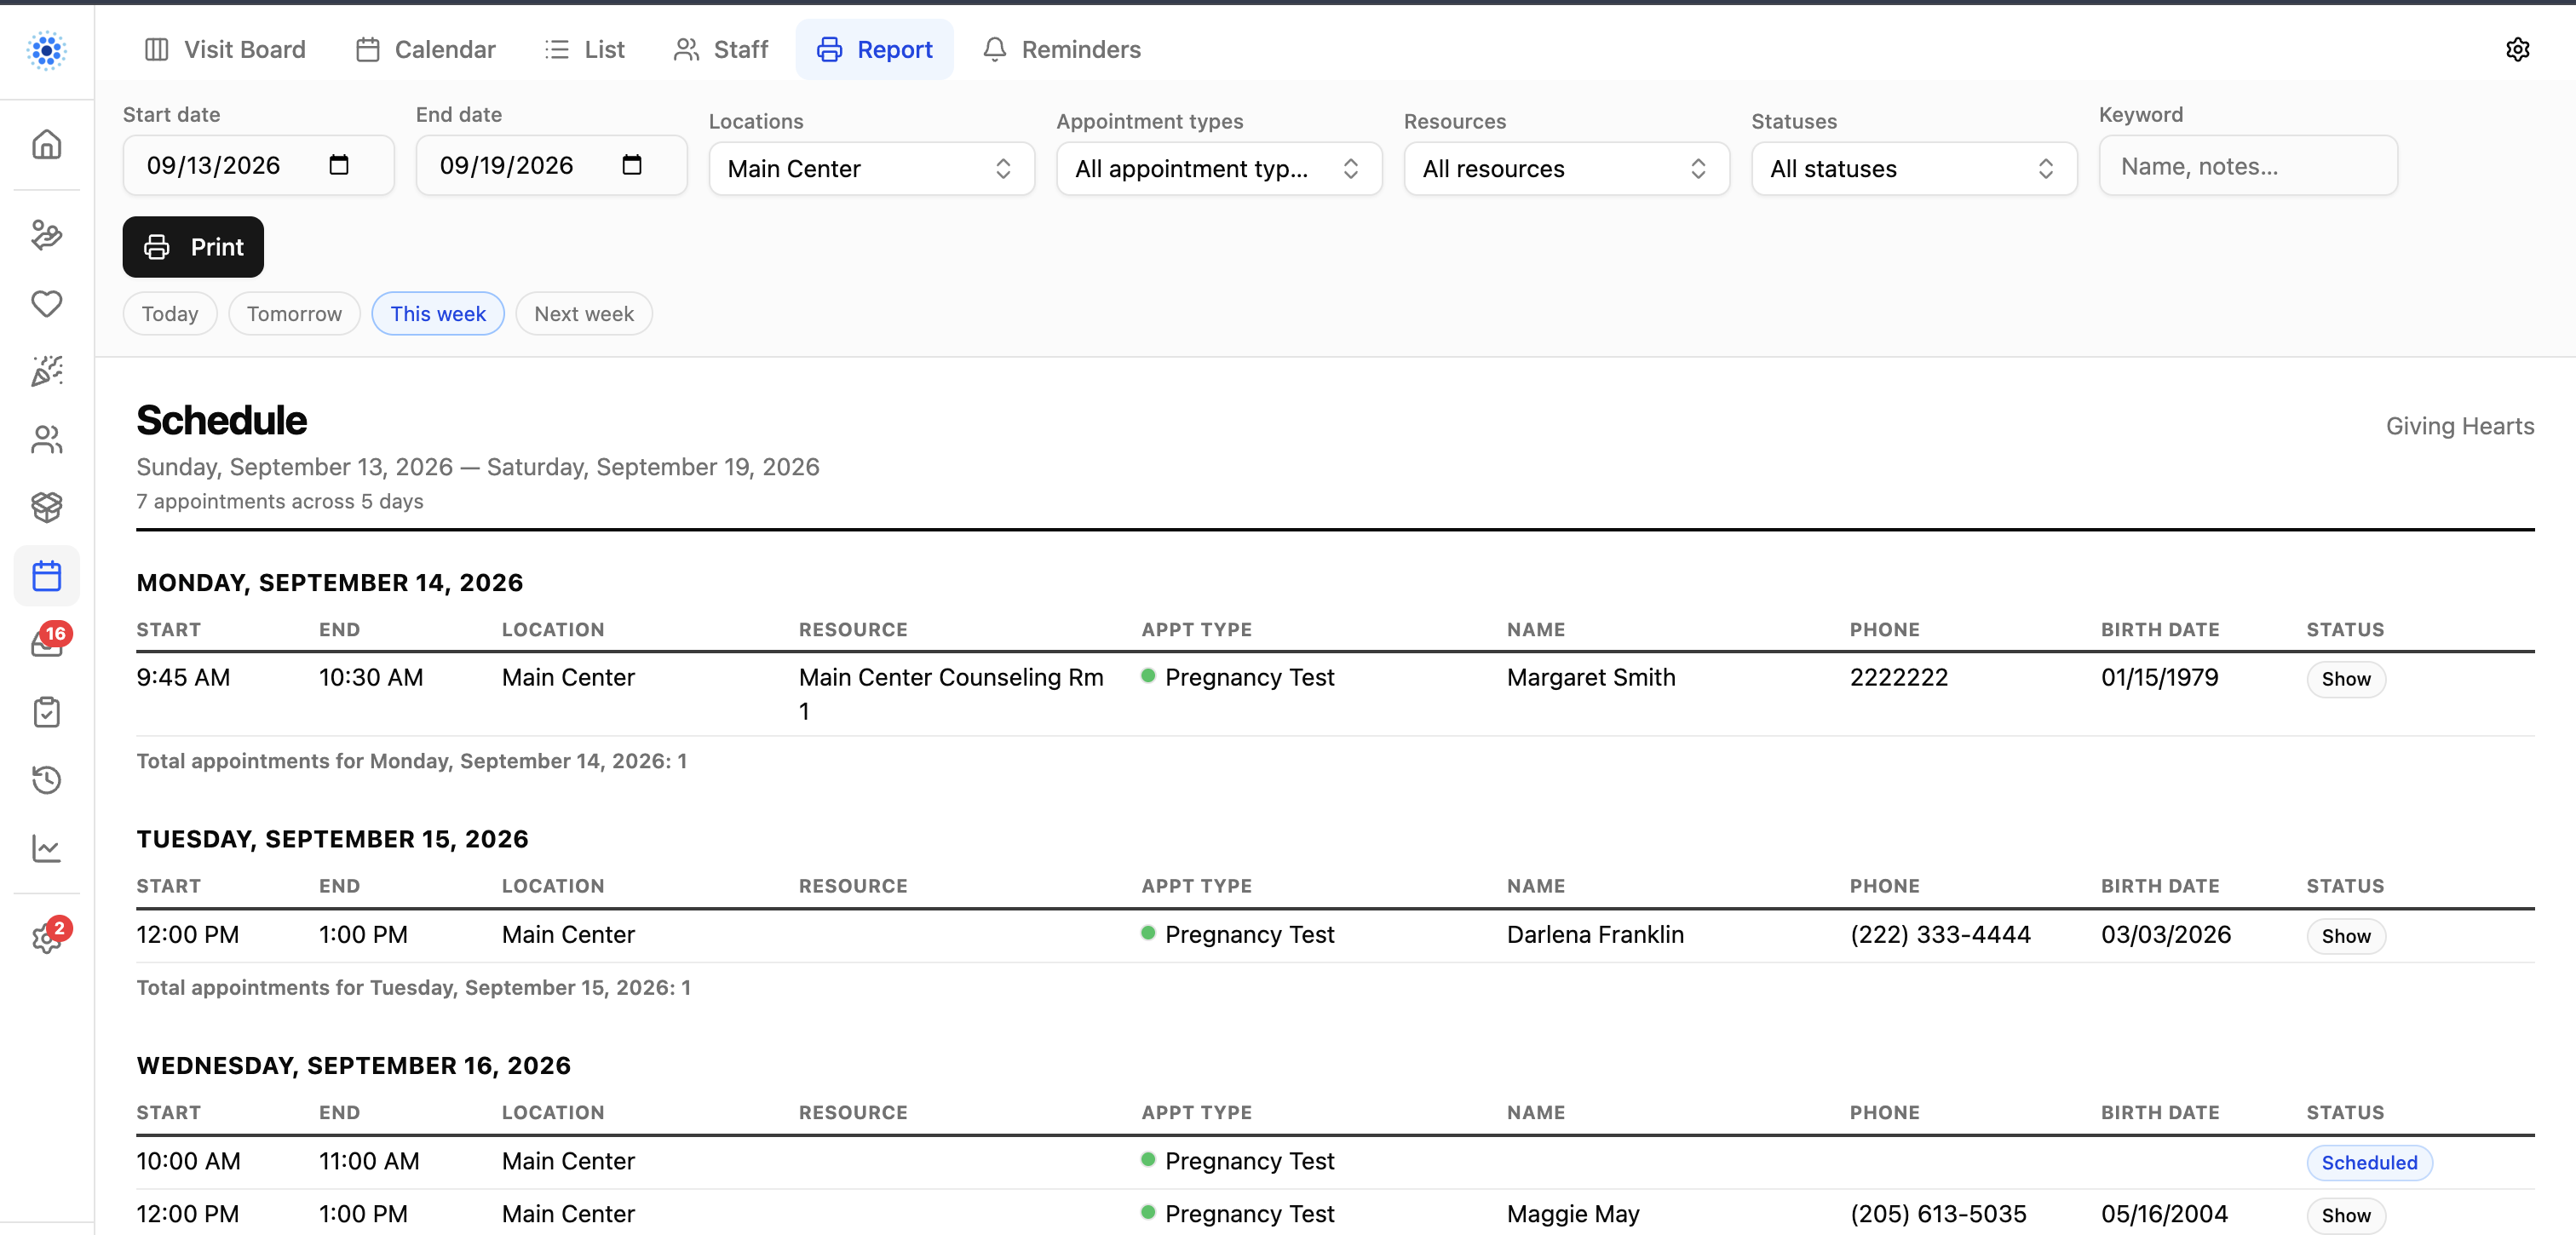Switch to Calendar tab
Viewport: 2576px width, 1235px height.
425,49
